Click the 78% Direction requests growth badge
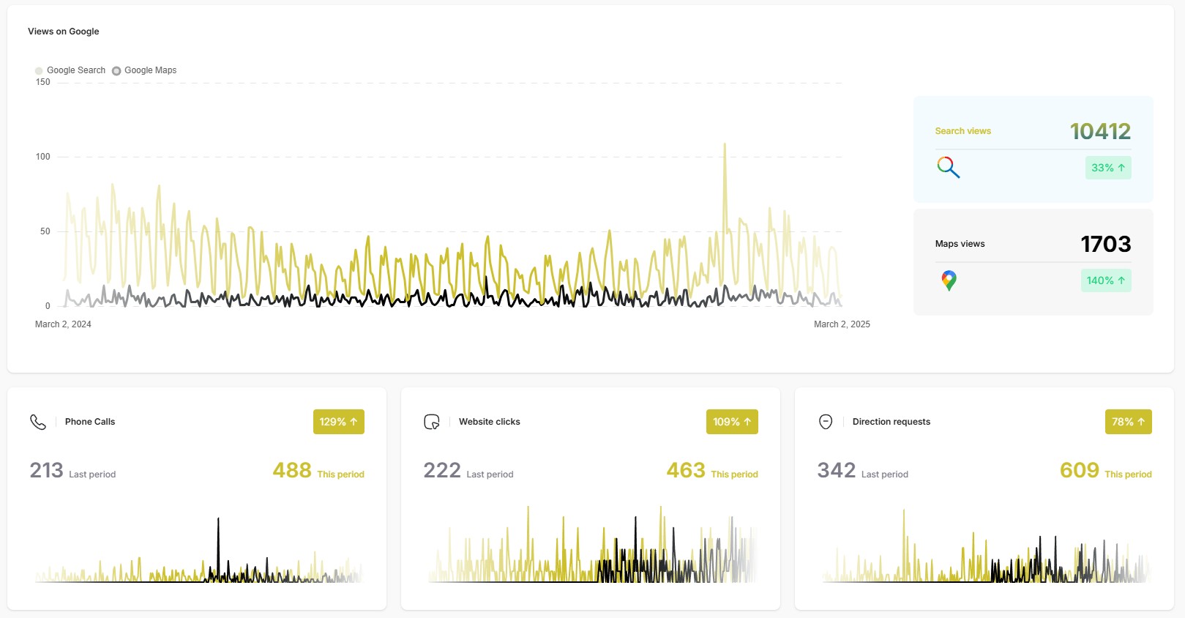The width and height of the screenshot is (1185, 618). click(1128, 422)
